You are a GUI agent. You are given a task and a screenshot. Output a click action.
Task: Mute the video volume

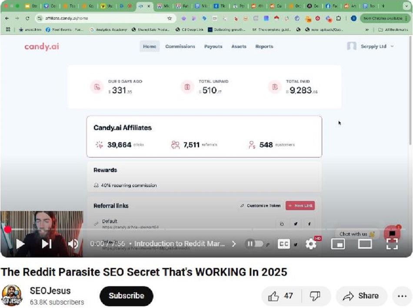pyautogui.click(x=73, y=244)
